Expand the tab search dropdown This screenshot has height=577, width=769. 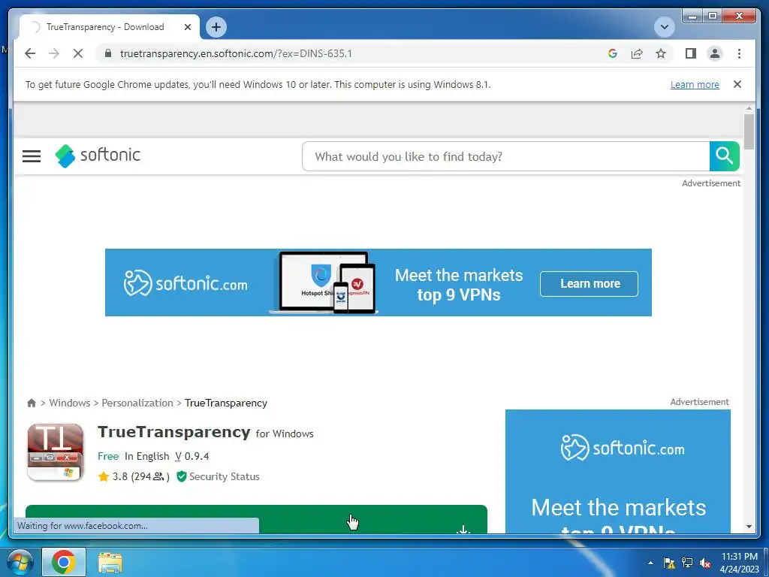tap(665, 27)
